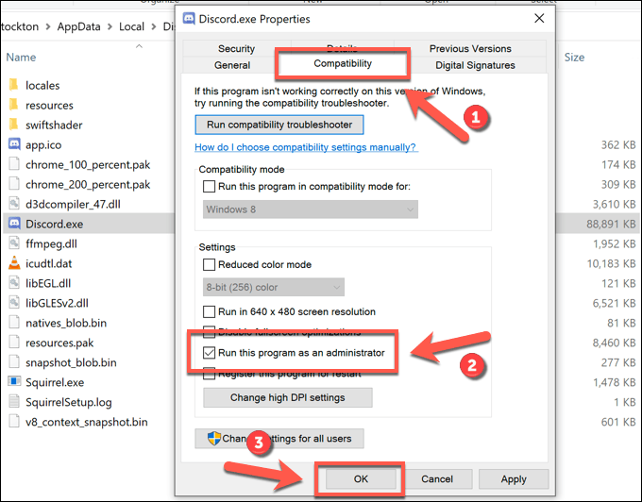The height and width of the screenshot is (502, 642).
Task: Expand the 8-bit (256) color dropdown
Action: (274, 287)
